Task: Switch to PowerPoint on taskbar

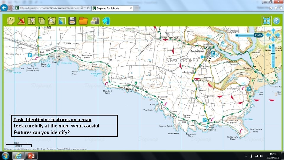Action: 31,156
